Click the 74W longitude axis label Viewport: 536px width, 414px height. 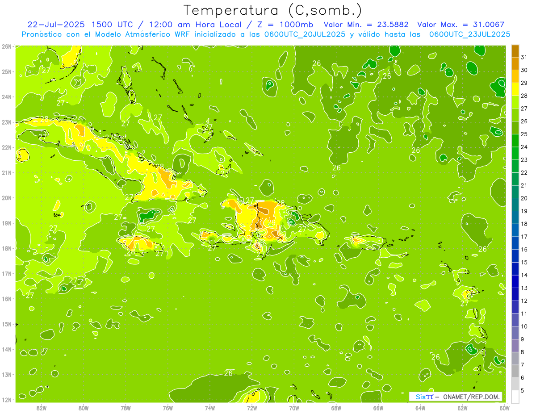coord(209,407)
